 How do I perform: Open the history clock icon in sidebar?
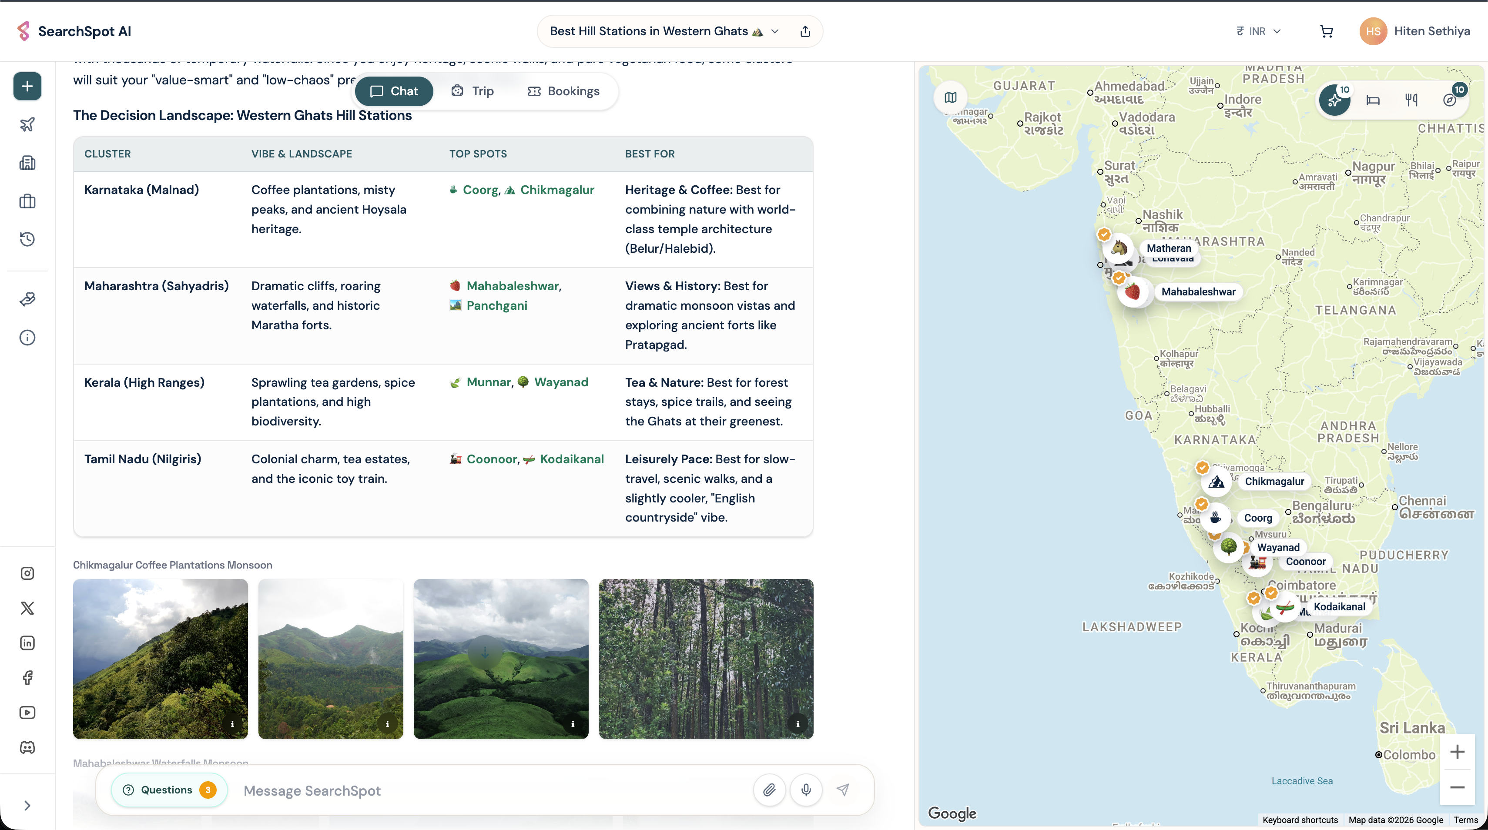[27, 239]
